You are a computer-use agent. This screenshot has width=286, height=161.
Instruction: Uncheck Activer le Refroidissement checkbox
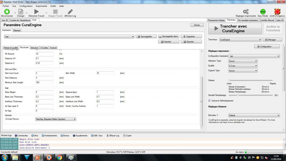[x=209, y=101]
